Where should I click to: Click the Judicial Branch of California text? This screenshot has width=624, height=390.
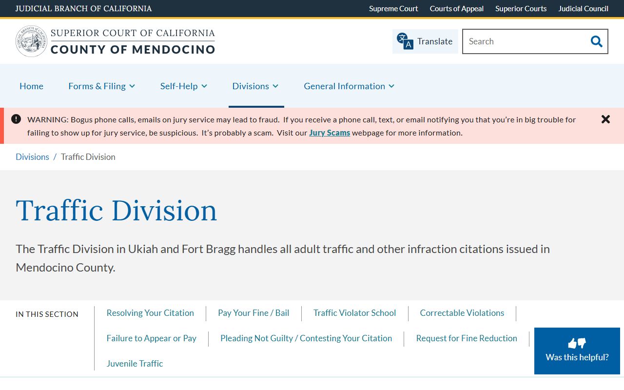click(x=83, y=8)
